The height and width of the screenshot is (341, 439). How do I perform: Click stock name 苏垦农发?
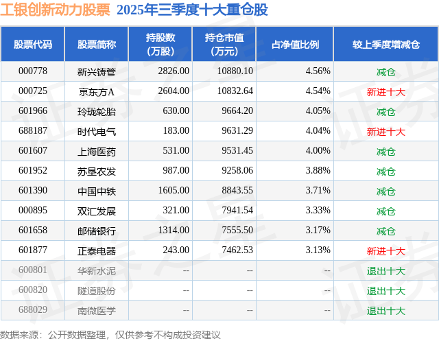[x=97, y=172]
